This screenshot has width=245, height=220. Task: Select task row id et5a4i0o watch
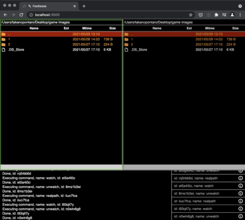click(208, 186)
